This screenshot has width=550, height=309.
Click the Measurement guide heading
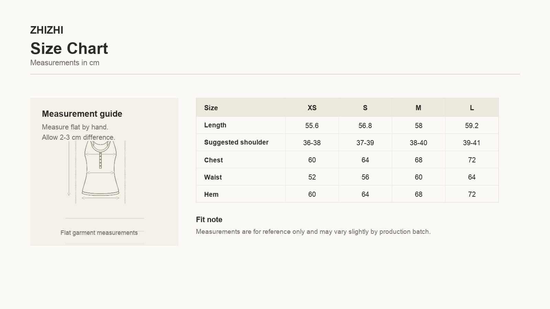pos(82,114)
